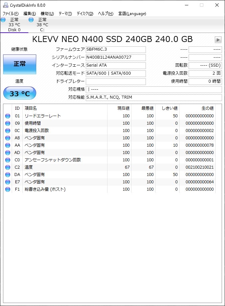Open the 編集(E) menu
The width and height of the screenshot is (225, 306).
point(30,13)
